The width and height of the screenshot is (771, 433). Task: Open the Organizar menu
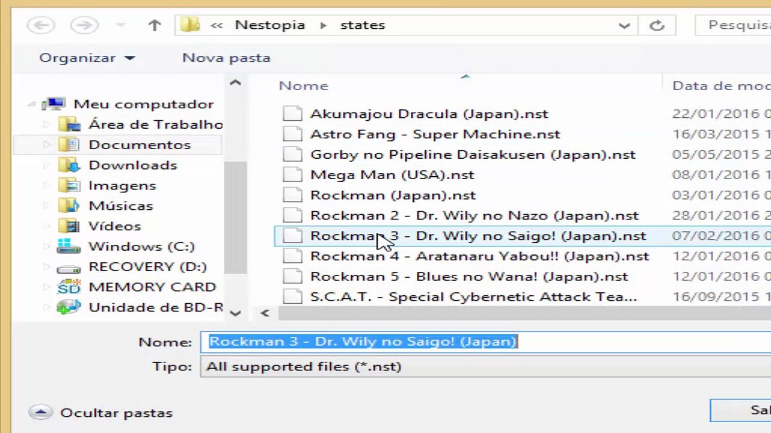[87, 58]
